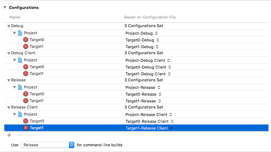Click Target1 target icon under Debug Client
Image resolution: width=271 pixels, height=152 pixels.
pos(26,74)
